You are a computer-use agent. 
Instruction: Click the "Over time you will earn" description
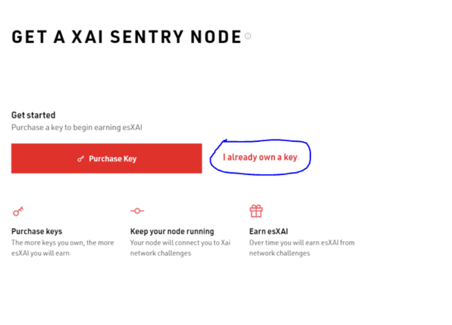click(x=301, y=248)
